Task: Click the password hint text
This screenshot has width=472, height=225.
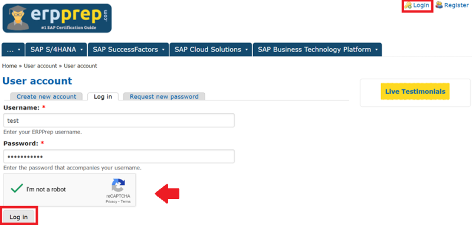Action: [72, 168]
